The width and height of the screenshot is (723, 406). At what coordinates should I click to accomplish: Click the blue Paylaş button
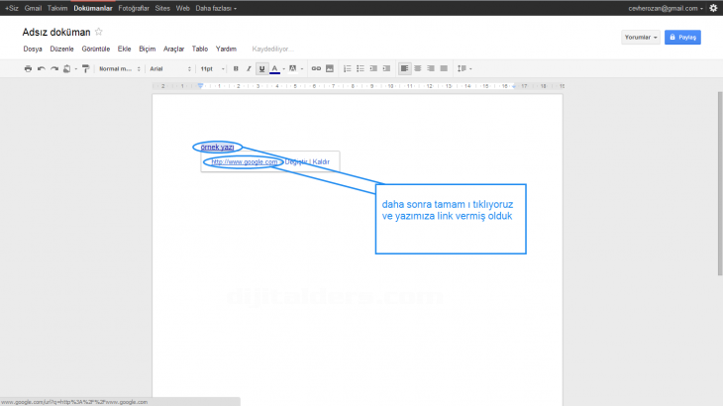(x=682, y=38)
